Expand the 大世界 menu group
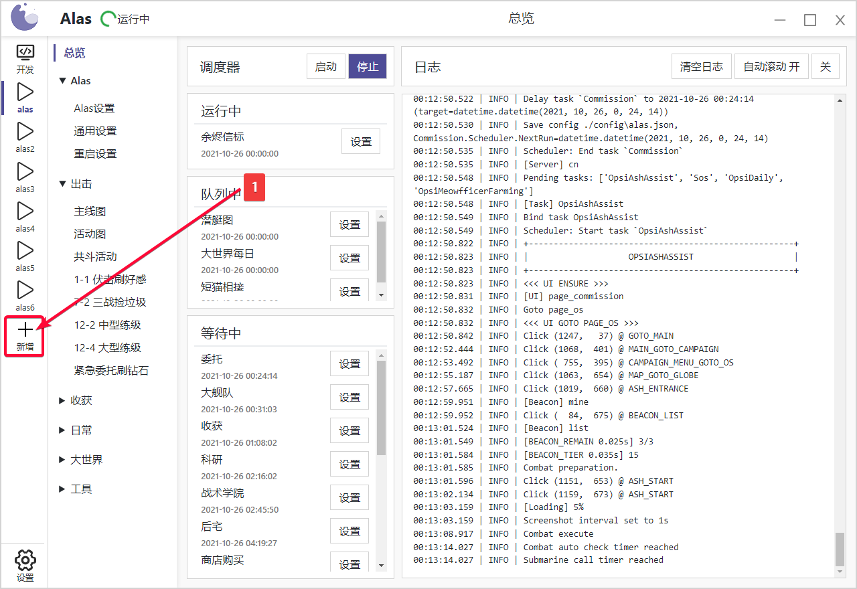 pyautogui.click(x=81, y=460)
